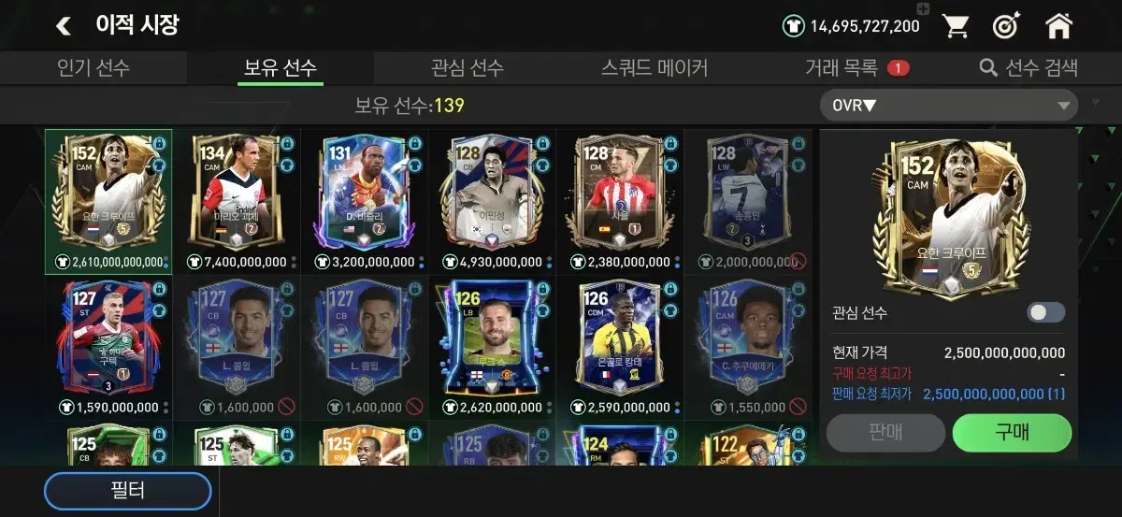This screenshot has height=517, width=1122.
Task: Toggle the 관심 선수 switch
Action: click(x=1045, y=312)
